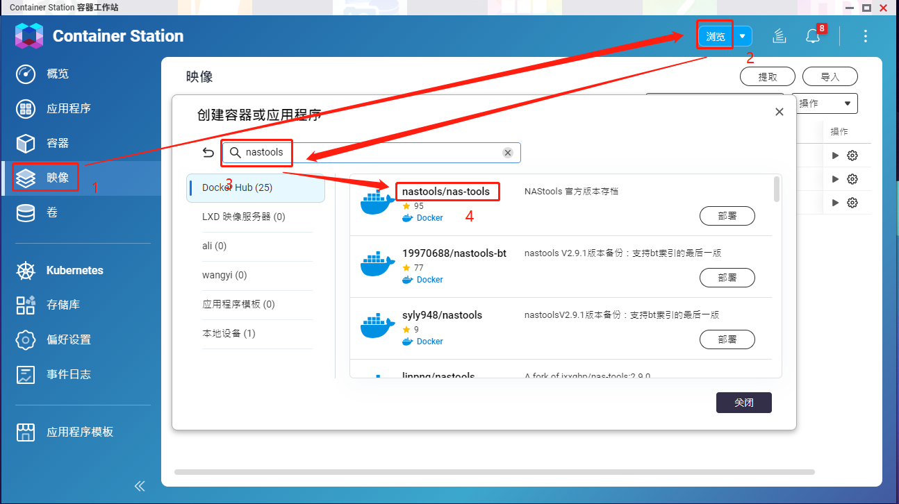Screen dimensions: 899x504
Task: Open the 操作 actions dropdown
Action: (x=825, y=103)
